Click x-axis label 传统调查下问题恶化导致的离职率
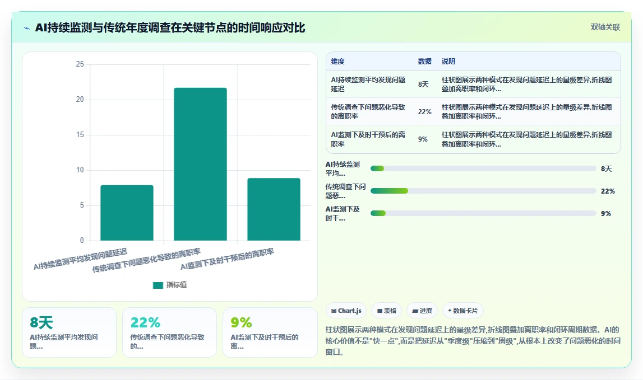The height and width of the screenshot is (380, 643). coord(146,260)
